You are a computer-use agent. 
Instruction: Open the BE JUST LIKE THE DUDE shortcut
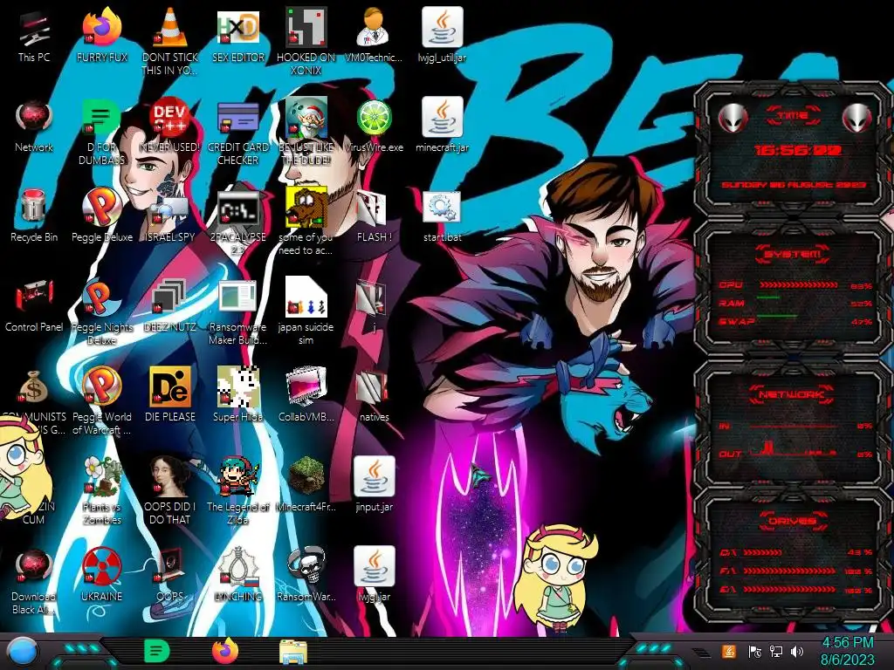click(306, 133)
